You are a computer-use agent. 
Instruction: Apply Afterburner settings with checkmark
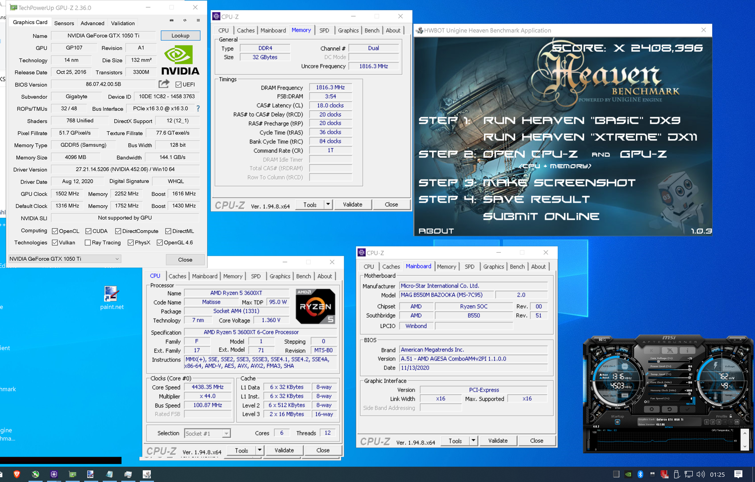click(688, 409)
